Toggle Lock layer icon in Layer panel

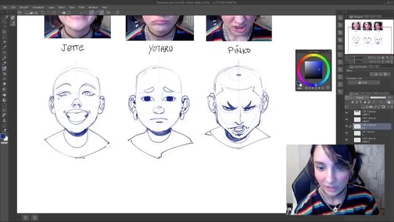[365, 102]
